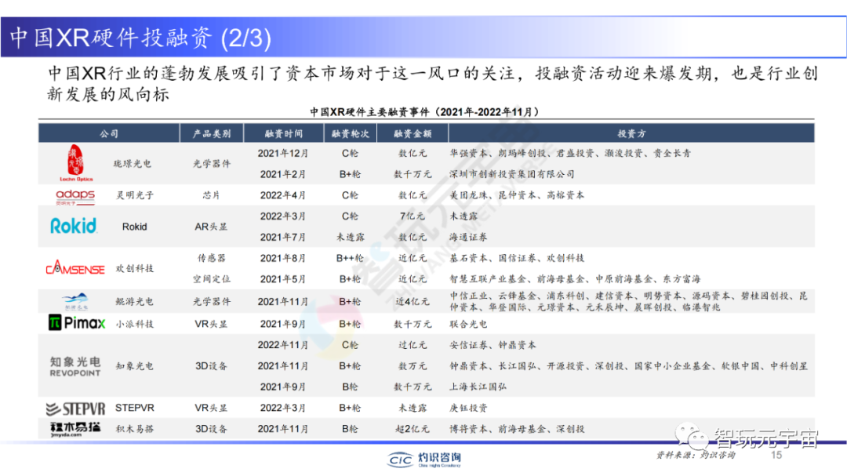
Task: Click financing date 2022年11月
Action: tap(283, 345)
